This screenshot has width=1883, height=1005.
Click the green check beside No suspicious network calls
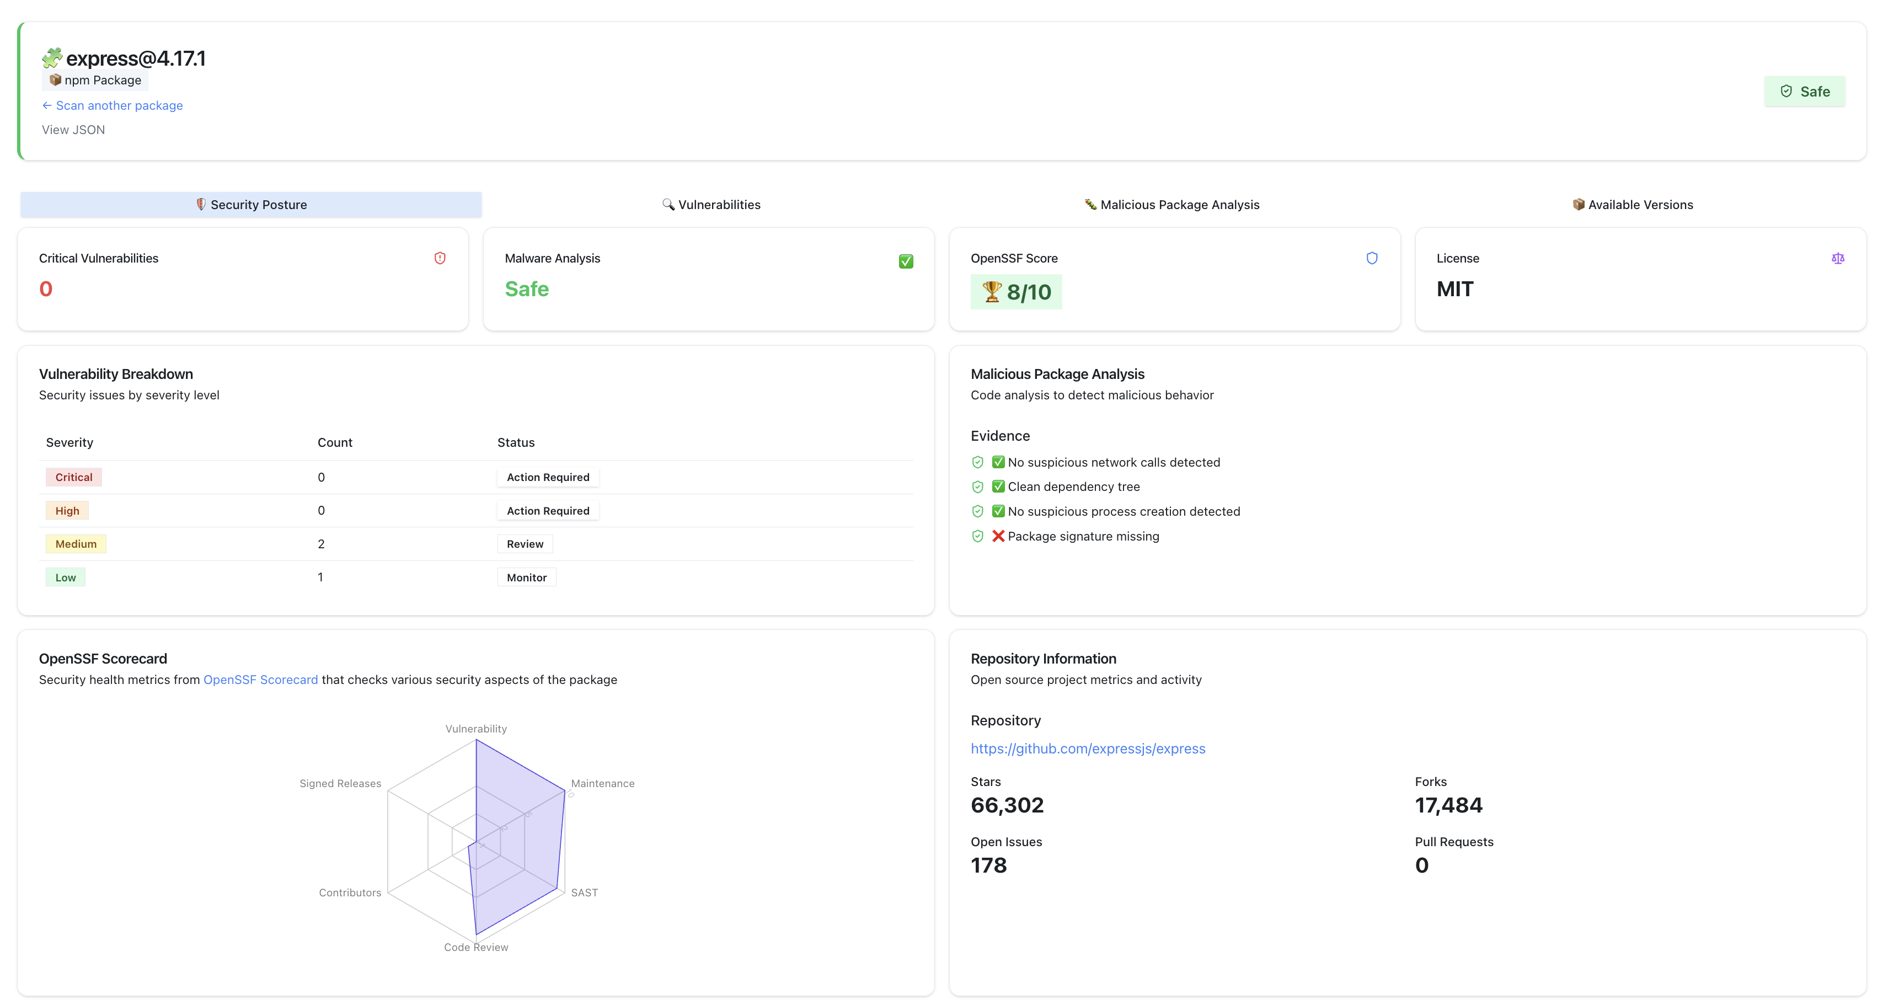pyautogui.click(x=998, y=462)
